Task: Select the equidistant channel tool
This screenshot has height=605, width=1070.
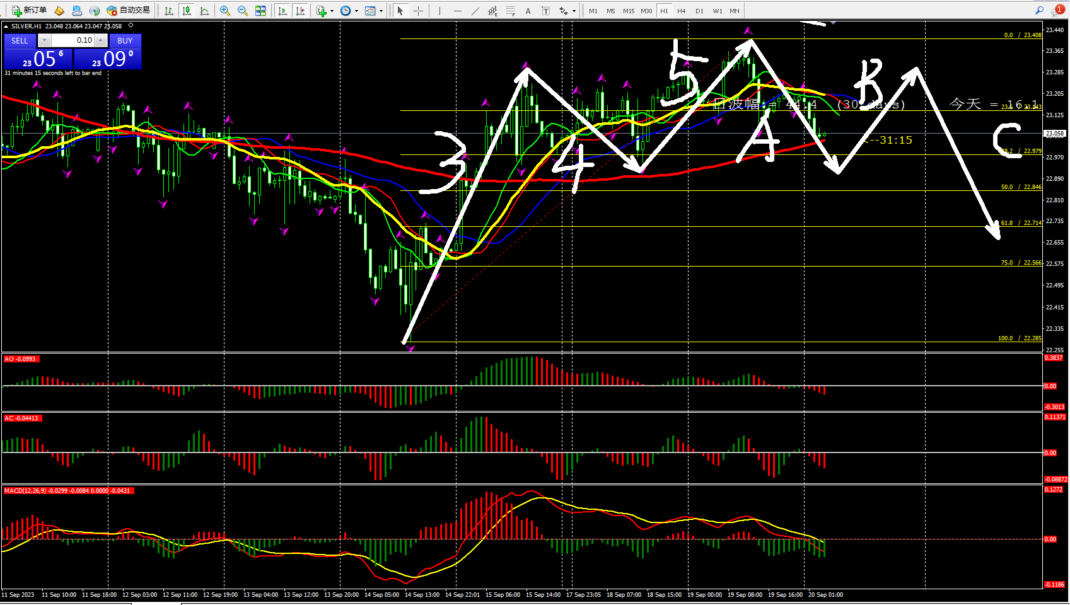Action: pyautogui.click(x=492, y=11)
